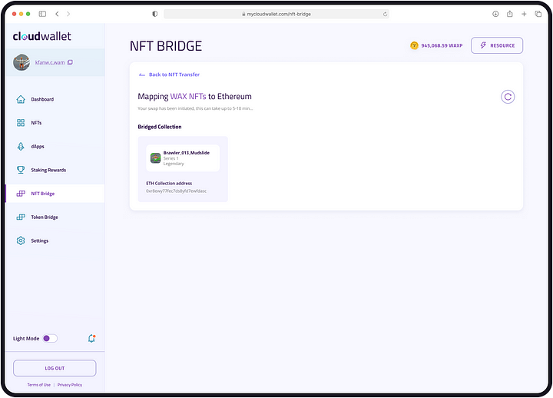Viewport: 553px width, 398px height.
Task: Open Safari downloads
Action: click(495, 14)
